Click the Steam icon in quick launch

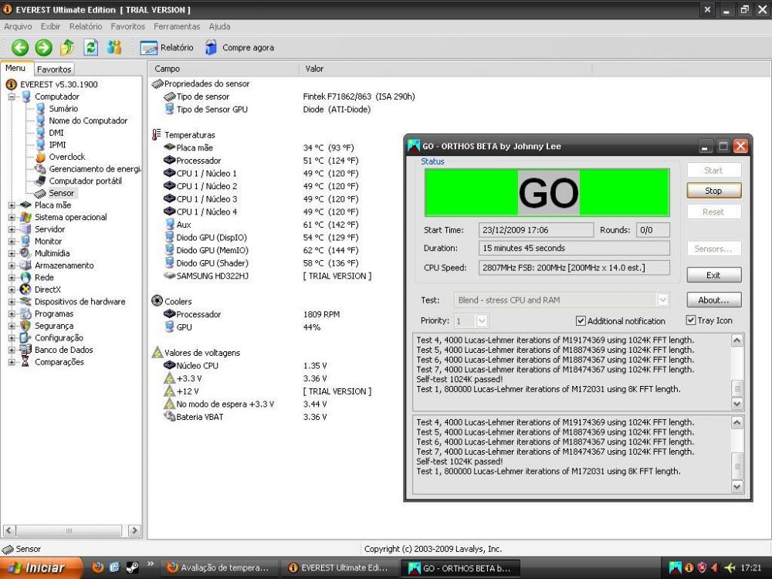[132, 567]
